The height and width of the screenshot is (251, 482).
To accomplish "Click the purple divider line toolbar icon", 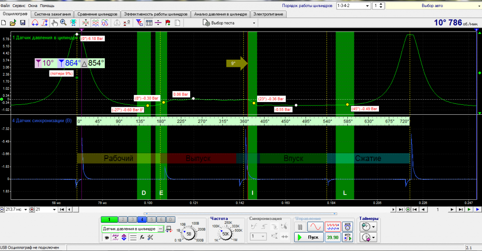I will pos(158,23).
